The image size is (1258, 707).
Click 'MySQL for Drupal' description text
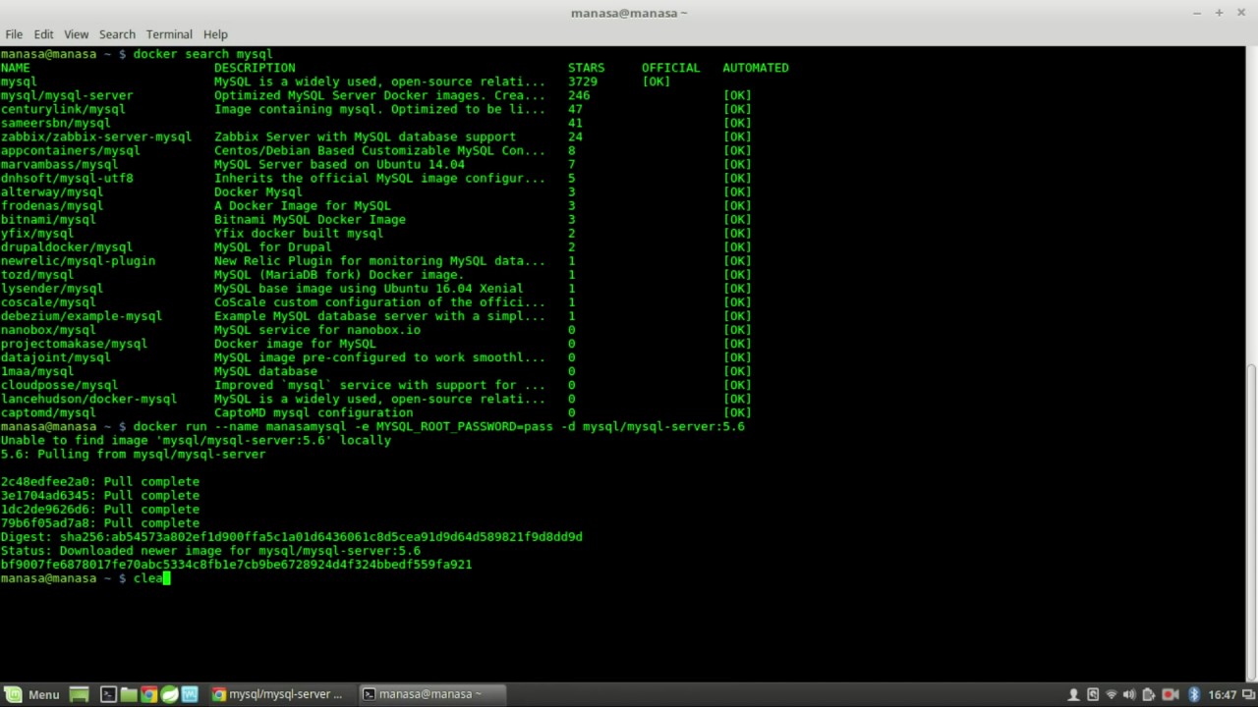(273, 247)
